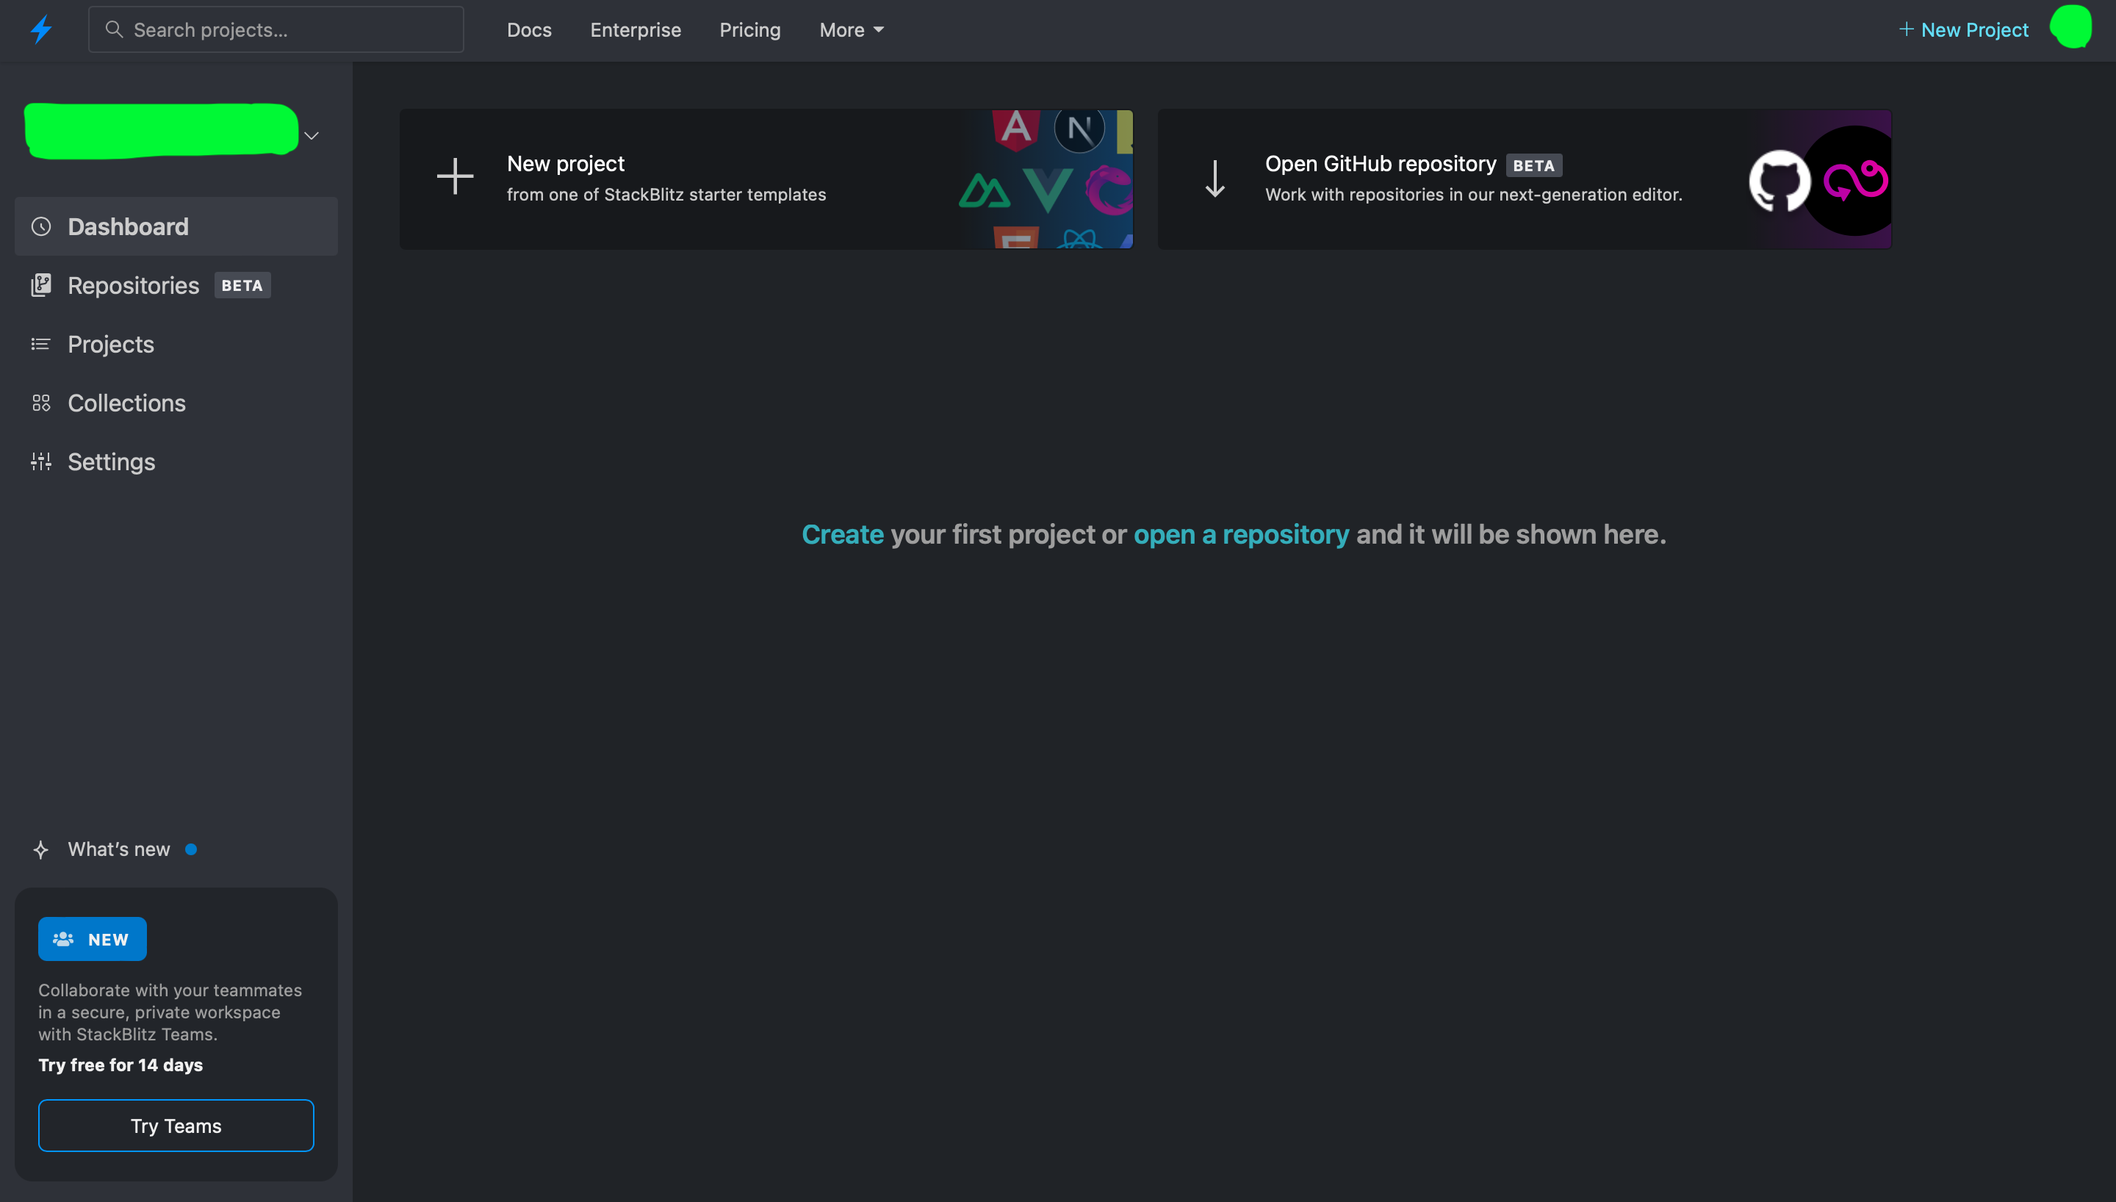Viewport: 2116px width, 1202px height.
Task: Click the search magnifier icon
Action: pyautogui.click(x=115, y=29)
